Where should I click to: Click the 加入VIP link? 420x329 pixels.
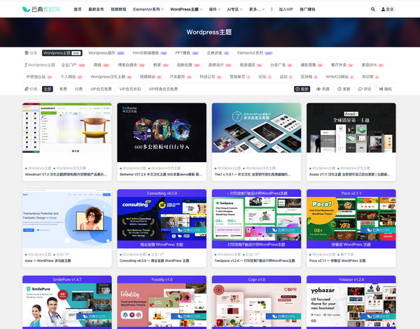tap(286, 9)
